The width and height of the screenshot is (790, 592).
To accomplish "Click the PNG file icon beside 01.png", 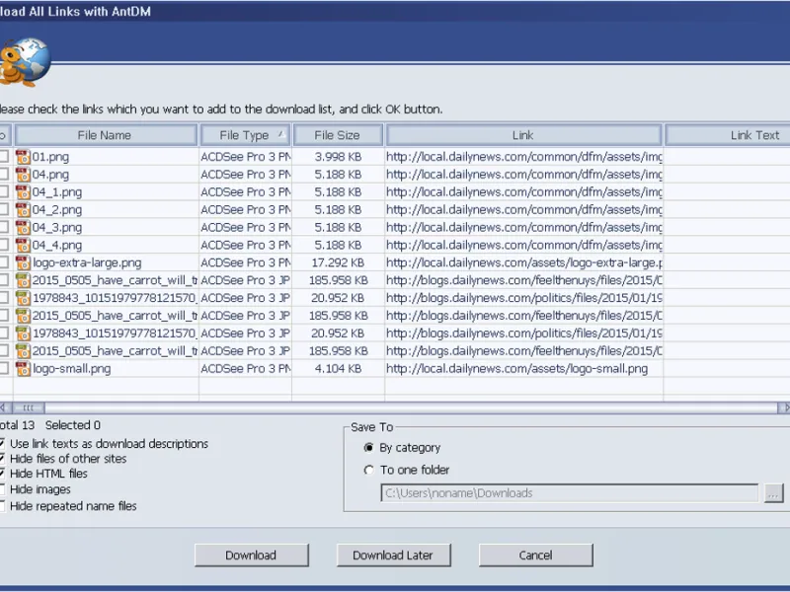I will [23, 157].
